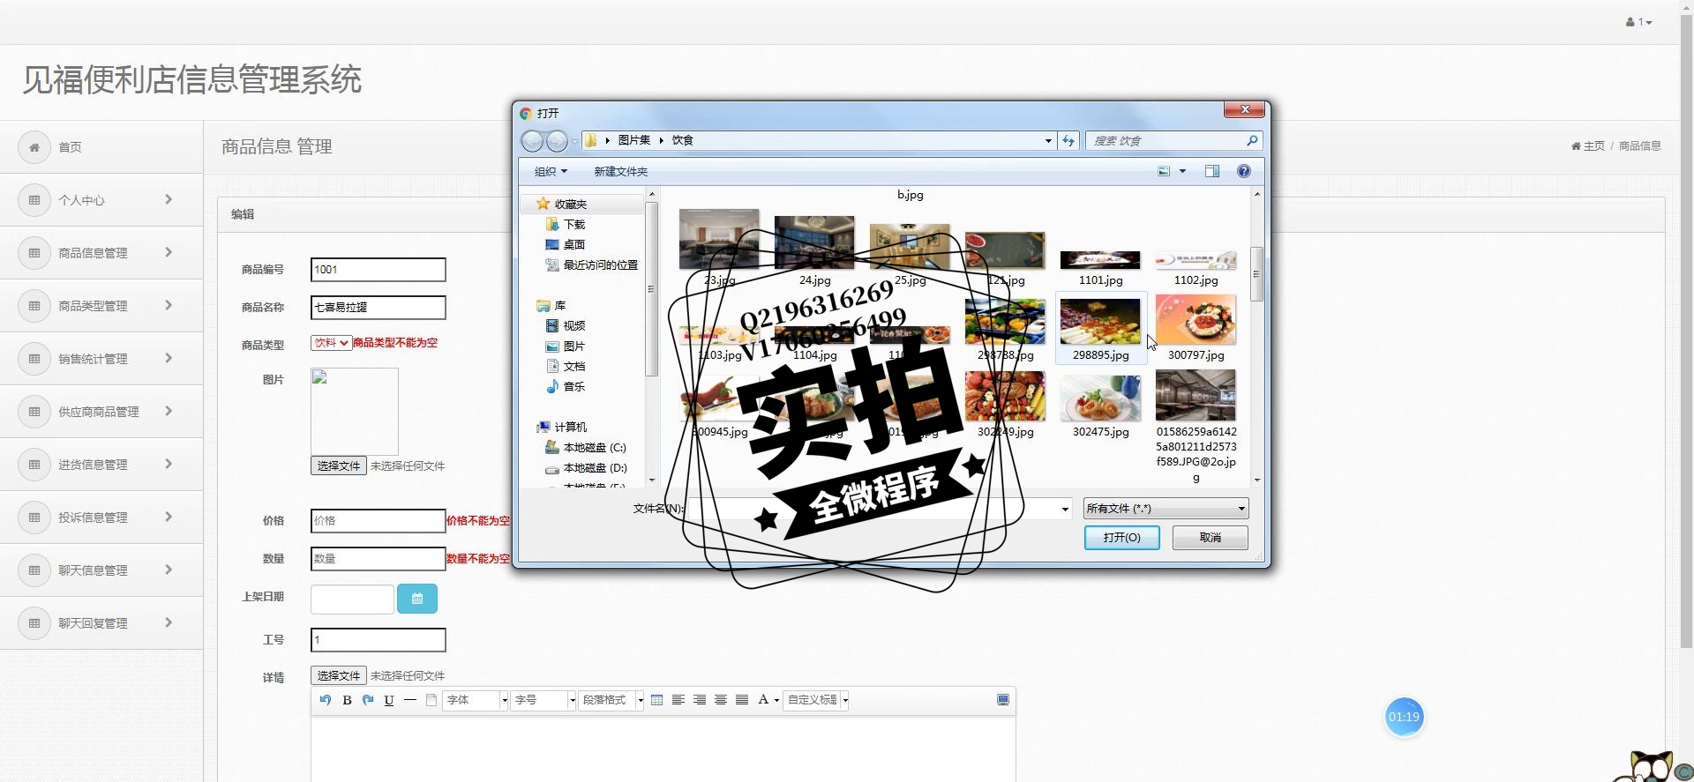The height and width of the screenshot is (782, 1694).
Task: Expand the file name history dropdown arrow
Action: [1065, 509]
